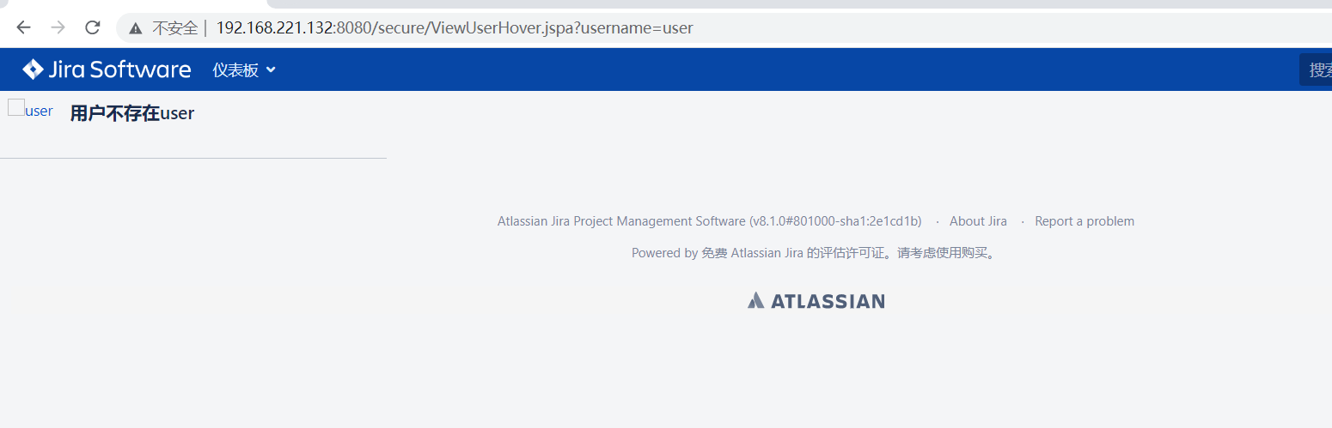The height and width of the screenshot is (428, 1332).
Task: Open the Jira Software logo home link
Action: (x=107, y=69)
